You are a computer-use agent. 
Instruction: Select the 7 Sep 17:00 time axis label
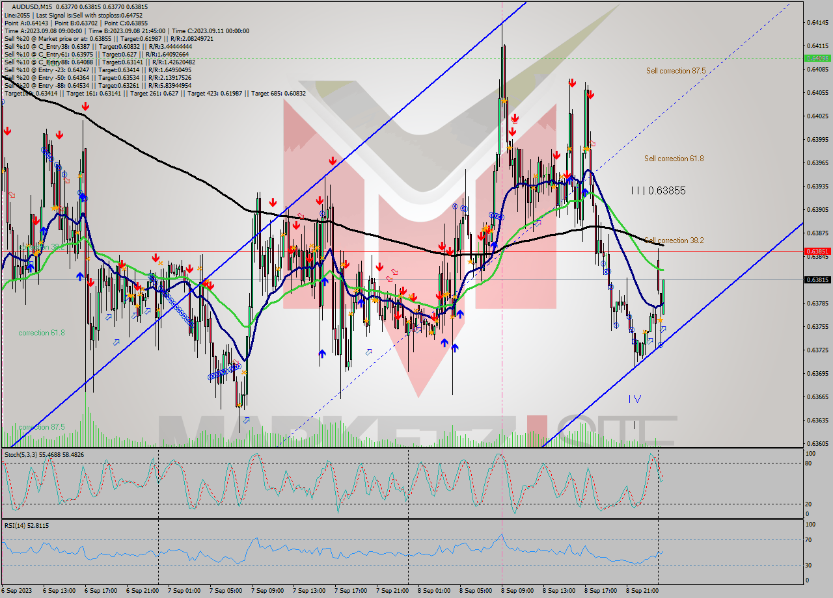351,591
